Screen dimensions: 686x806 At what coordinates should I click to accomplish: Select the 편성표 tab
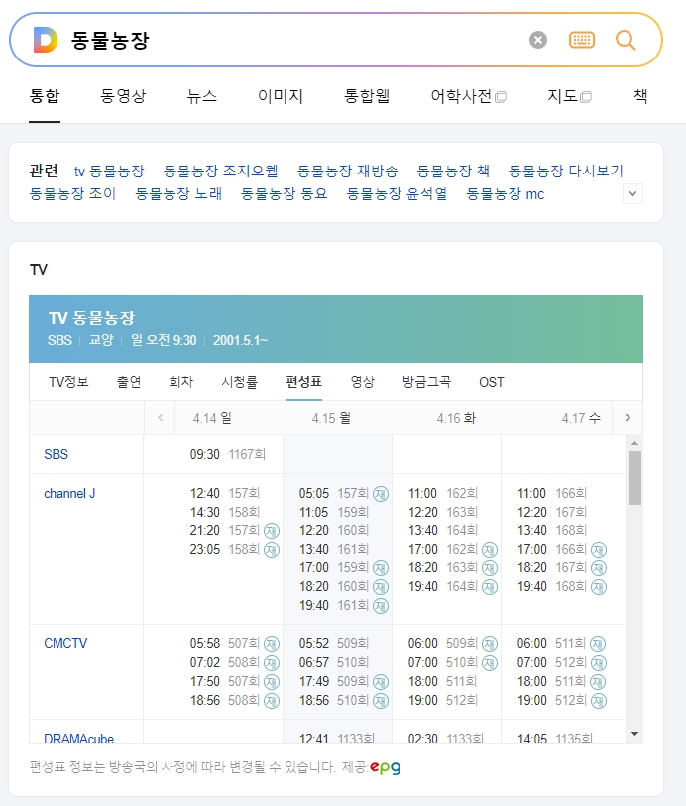(303, 382)
